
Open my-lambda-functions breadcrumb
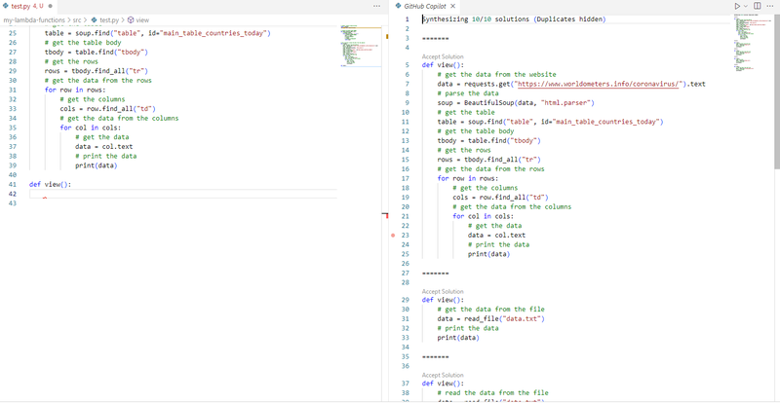point(34,20)
